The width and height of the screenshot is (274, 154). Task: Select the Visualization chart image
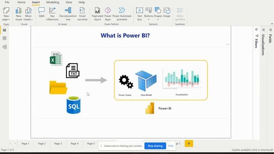tap(182, 79)
